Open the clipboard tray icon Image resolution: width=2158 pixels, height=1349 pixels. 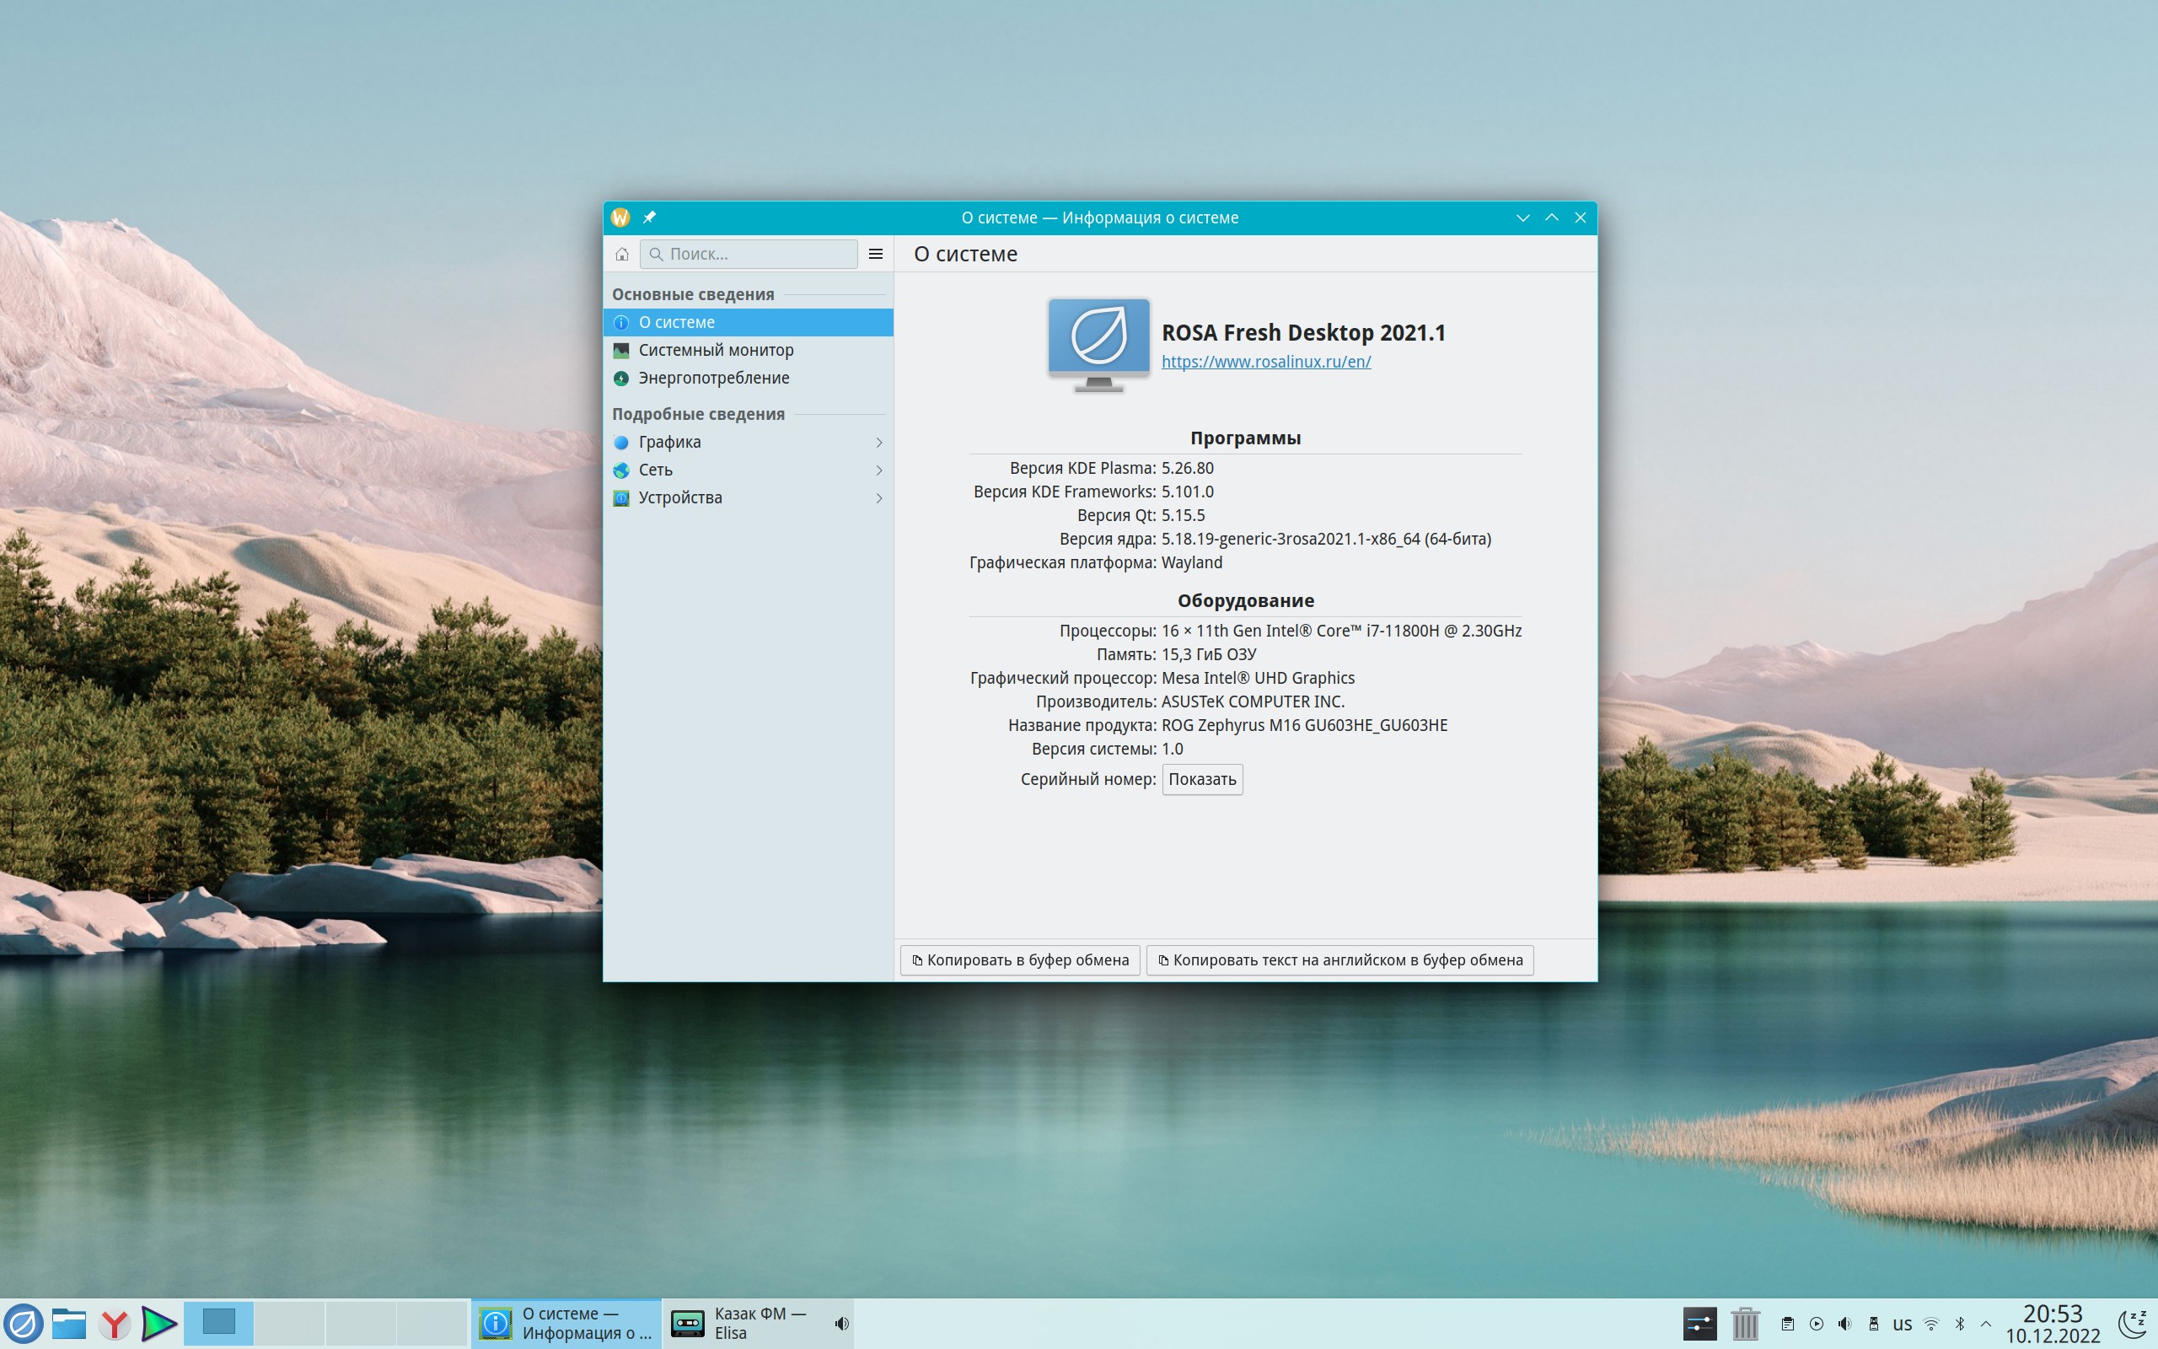1787,1324
